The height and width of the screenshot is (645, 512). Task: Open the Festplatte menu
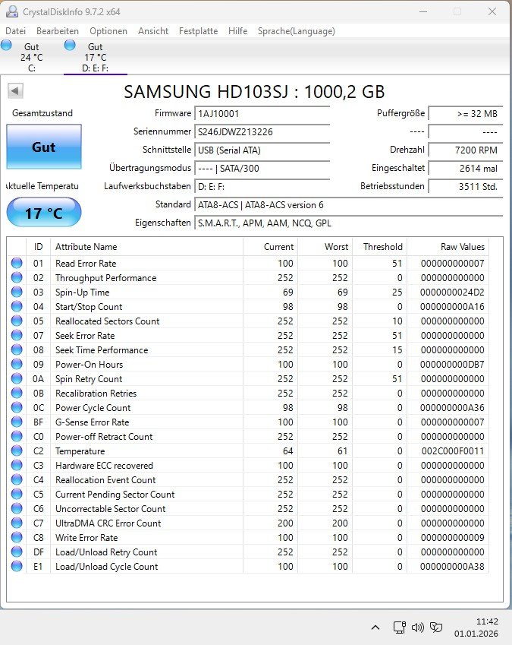pos(198,31)
